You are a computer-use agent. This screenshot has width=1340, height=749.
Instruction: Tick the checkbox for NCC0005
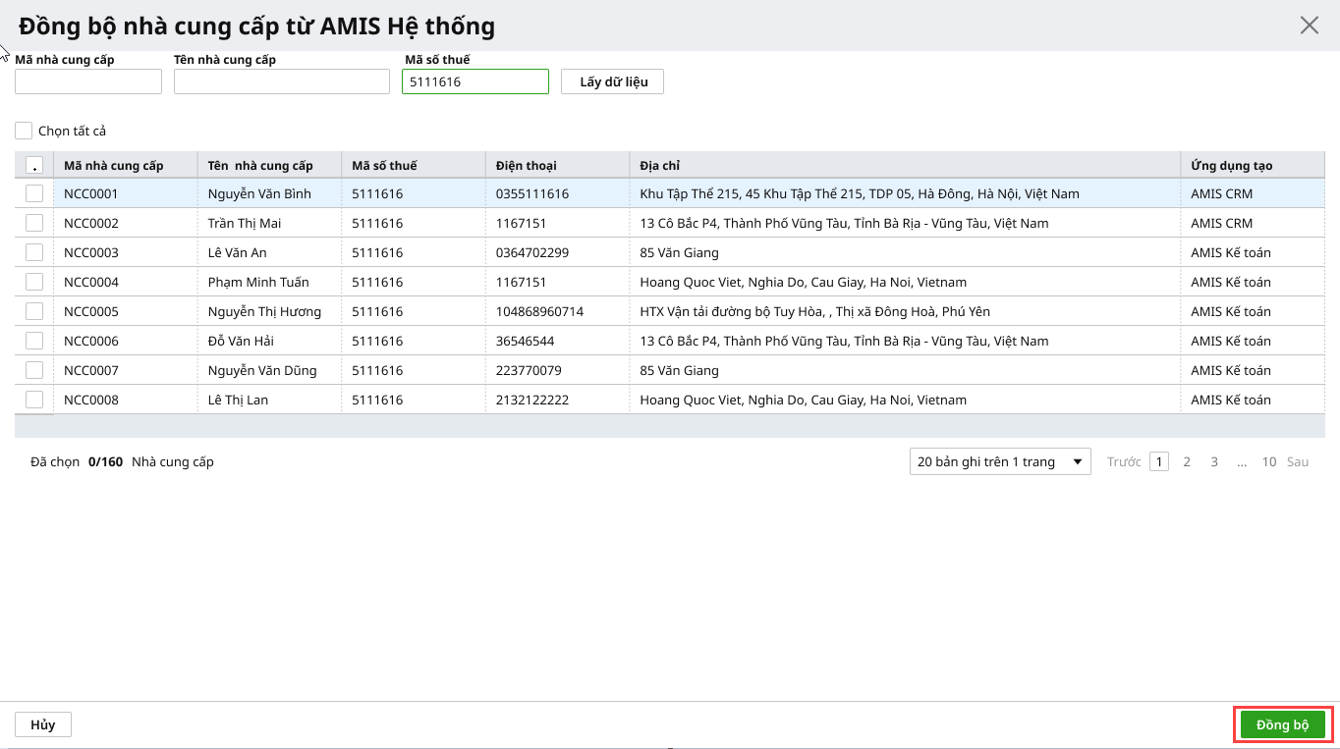click(x=34, y=311)
